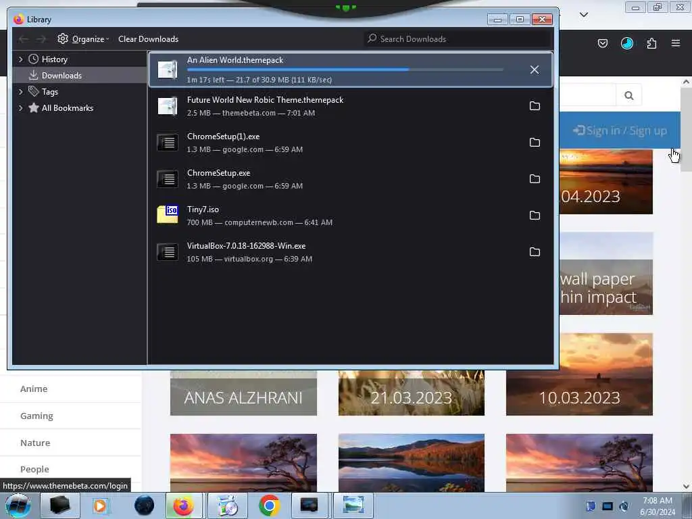Click Firefox downloads progress toolbar icon
692x519 pixels.
pyautogui.click(x=626, y=43)
